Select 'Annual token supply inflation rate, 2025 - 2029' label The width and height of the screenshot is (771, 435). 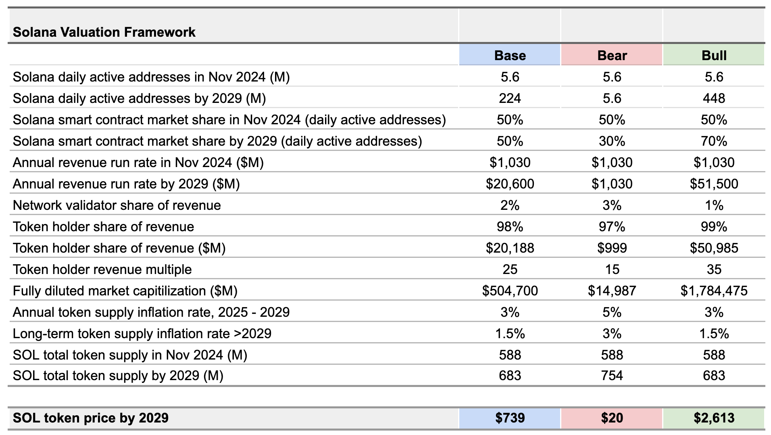[x=151, y=312]
